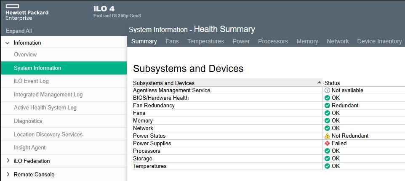This screenshot has height=181, width=405.
Task: Expand the iLO Federation section
Action: (8, 161)
